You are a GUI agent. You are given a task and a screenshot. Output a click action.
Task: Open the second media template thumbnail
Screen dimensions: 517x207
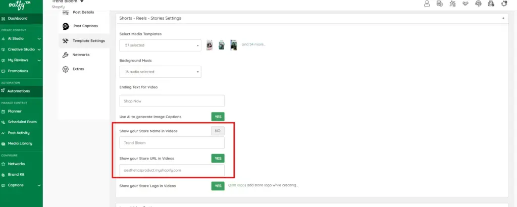222,45
